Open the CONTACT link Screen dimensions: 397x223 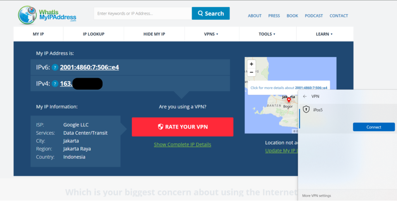(339, 15)
